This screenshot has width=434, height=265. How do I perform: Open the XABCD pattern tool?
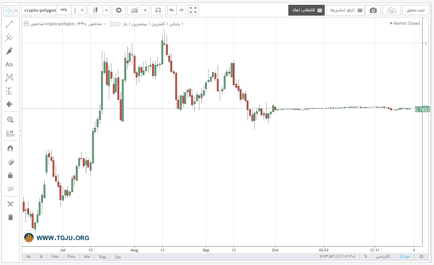click(9, 78)
